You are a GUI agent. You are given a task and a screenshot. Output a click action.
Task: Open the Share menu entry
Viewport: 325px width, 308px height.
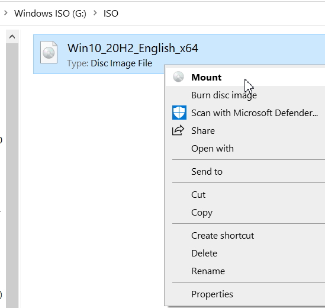click(245, 131)
